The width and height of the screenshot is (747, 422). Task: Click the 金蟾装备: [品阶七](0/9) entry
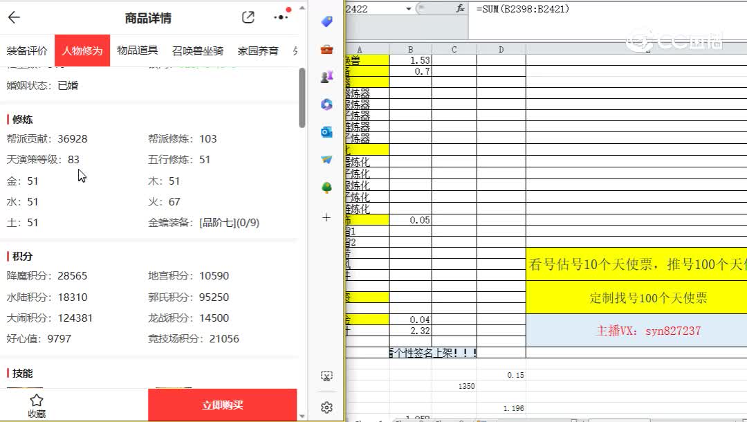tap(203, 223)
